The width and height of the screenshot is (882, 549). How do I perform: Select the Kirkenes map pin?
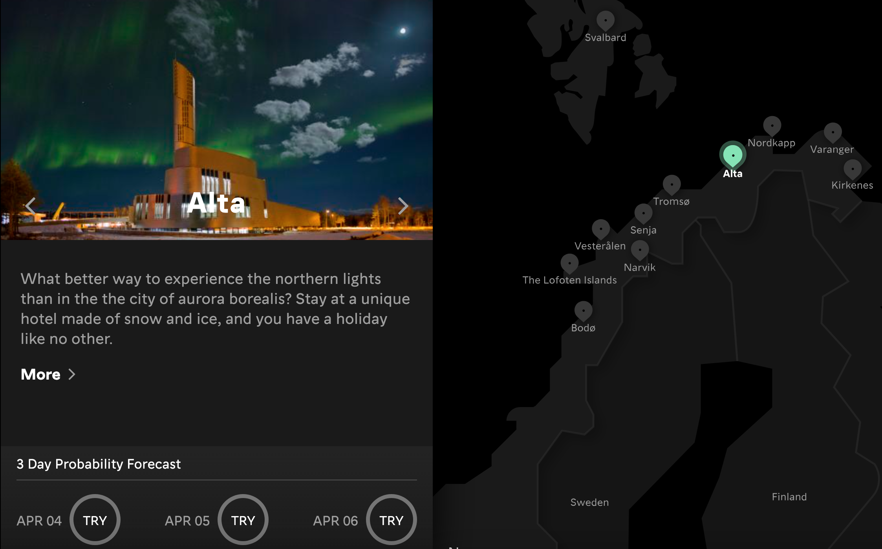853,169
